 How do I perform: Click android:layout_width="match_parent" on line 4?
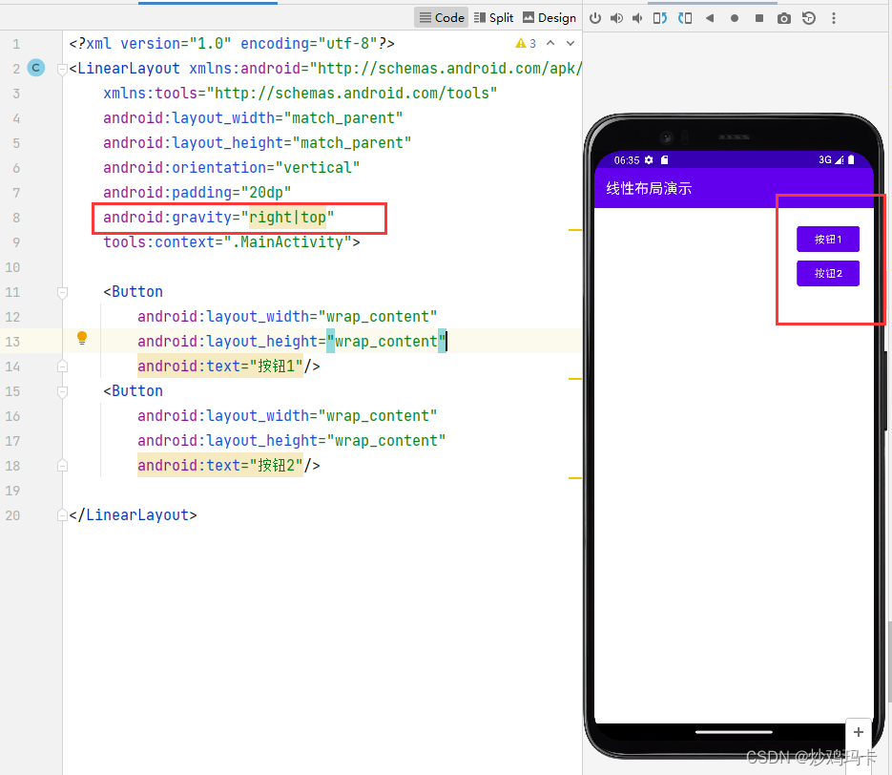click(x=253, y=118)
